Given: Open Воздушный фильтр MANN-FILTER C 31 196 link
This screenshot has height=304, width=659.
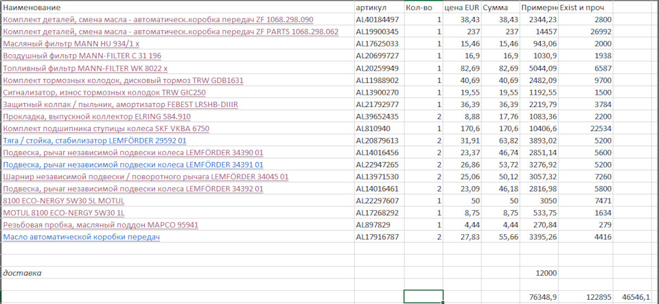Looking at the screenshot, I should click(82, 56).
